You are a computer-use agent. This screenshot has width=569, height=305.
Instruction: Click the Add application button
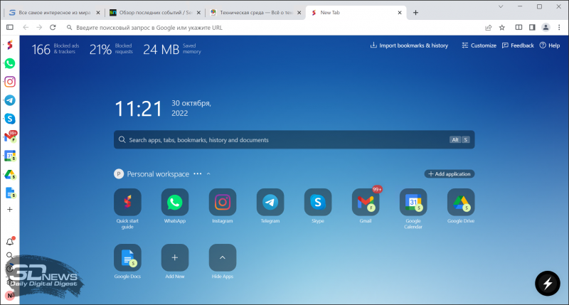pyautogui.click(x=450, y=174)
